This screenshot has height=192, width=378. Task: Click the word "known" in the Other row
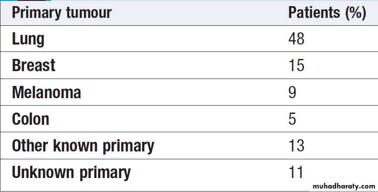[x=75, y=146]
